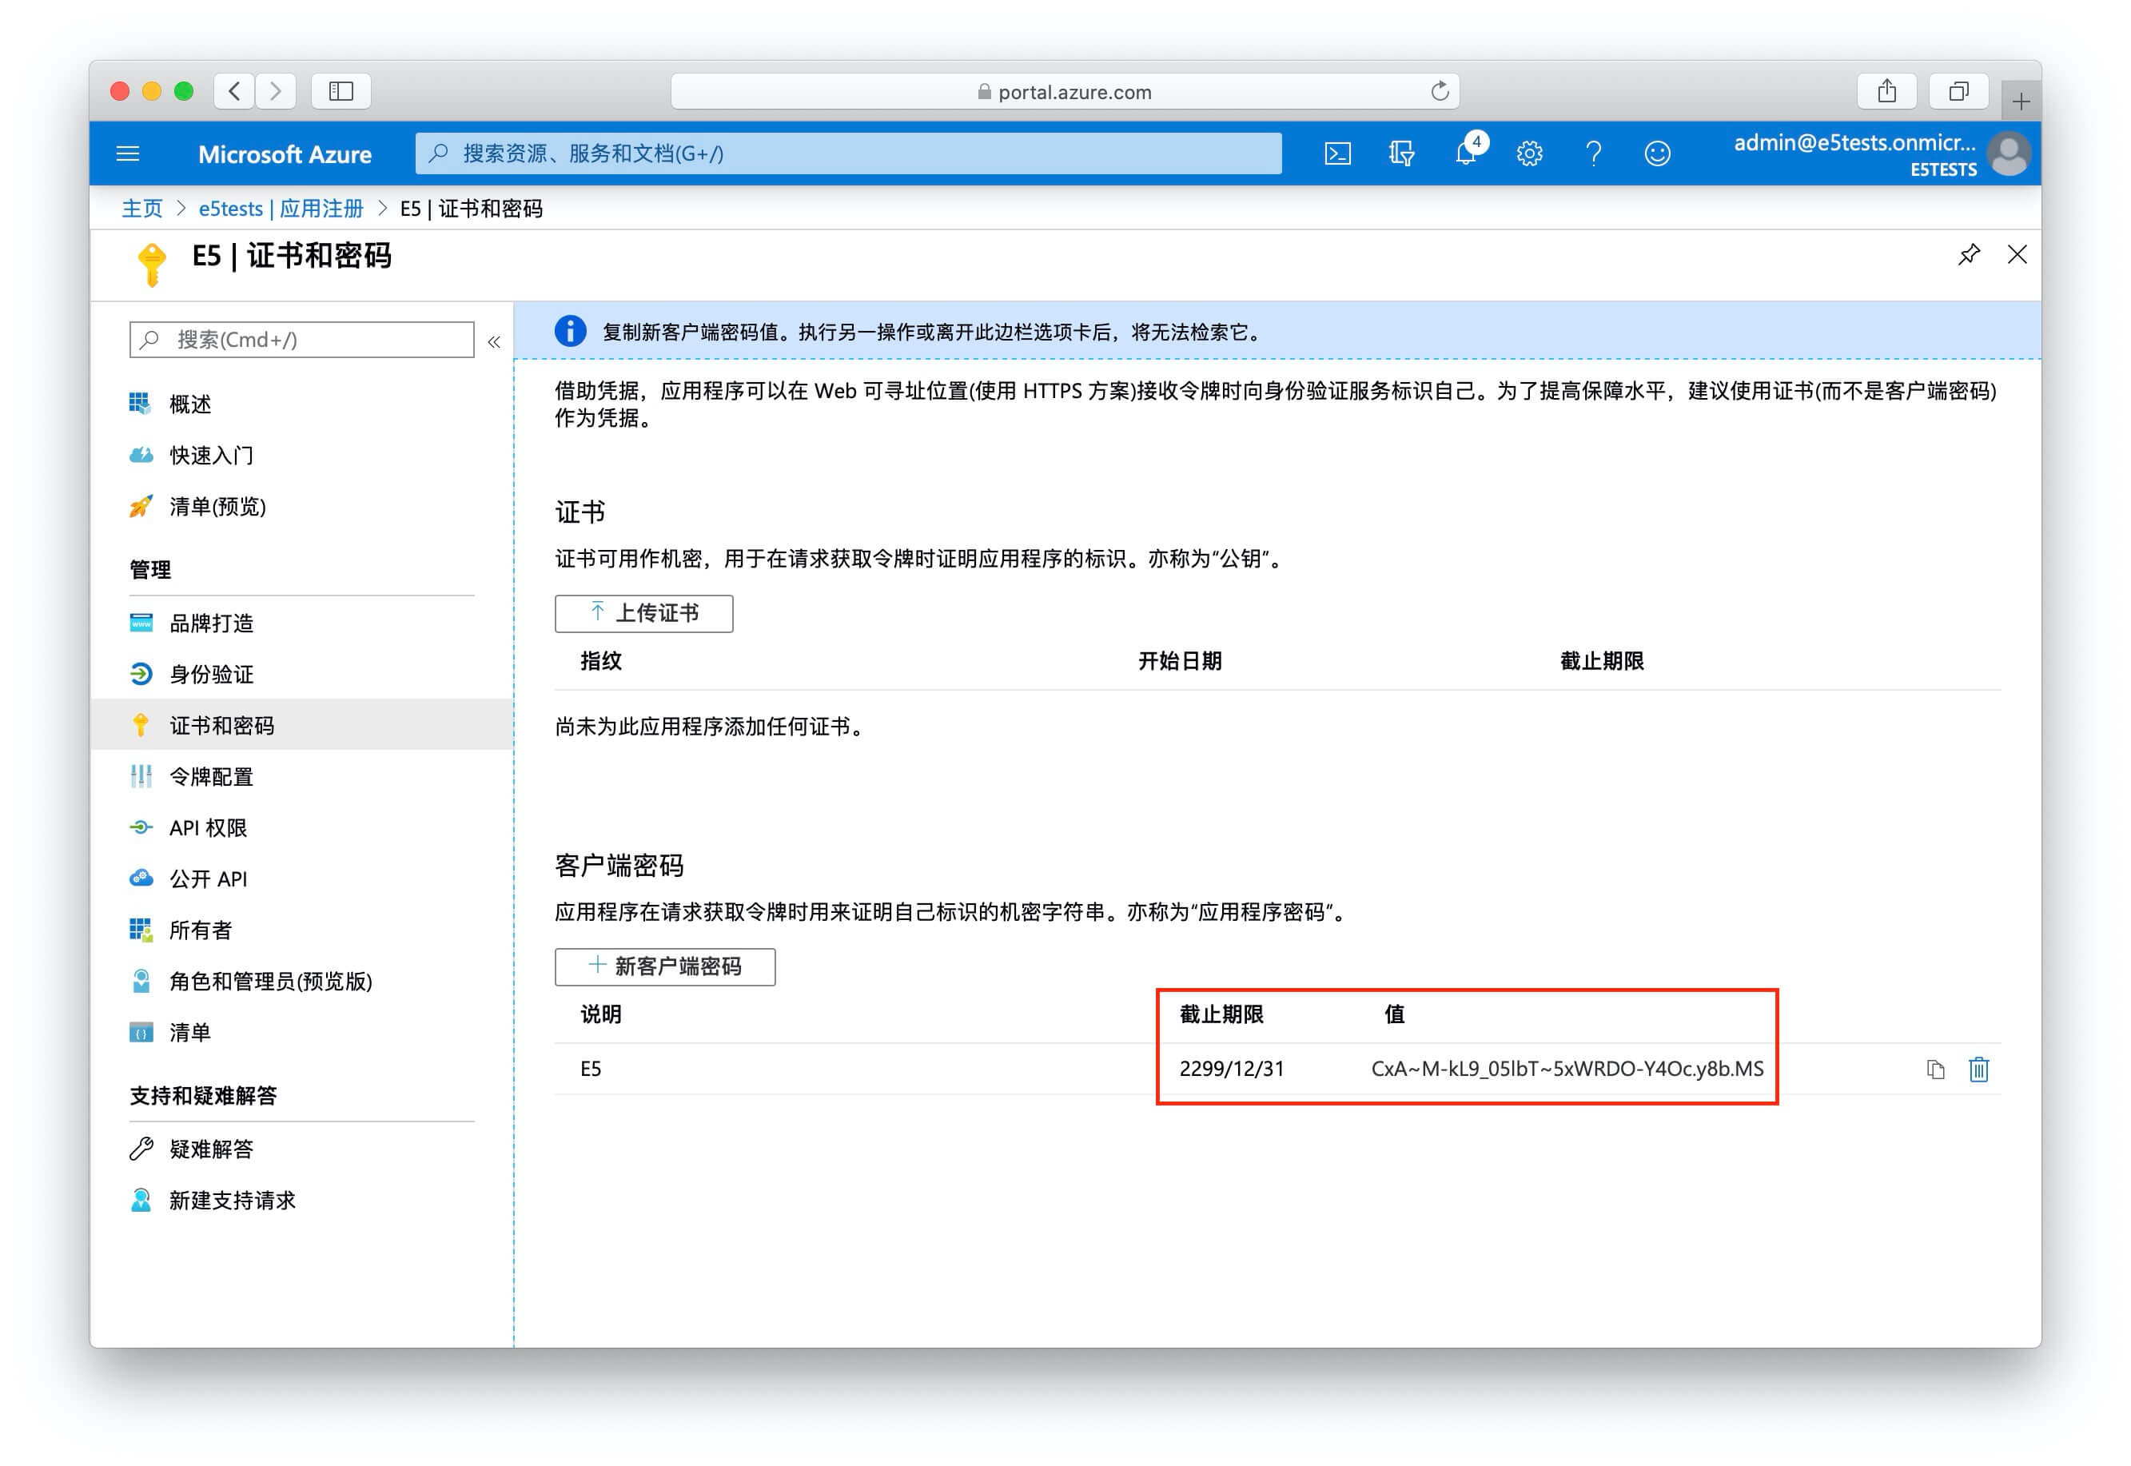The height and width of the screenshot is (1466, 2131).
Task: Open the feedback smiley icon
Action: (1657, 153)
